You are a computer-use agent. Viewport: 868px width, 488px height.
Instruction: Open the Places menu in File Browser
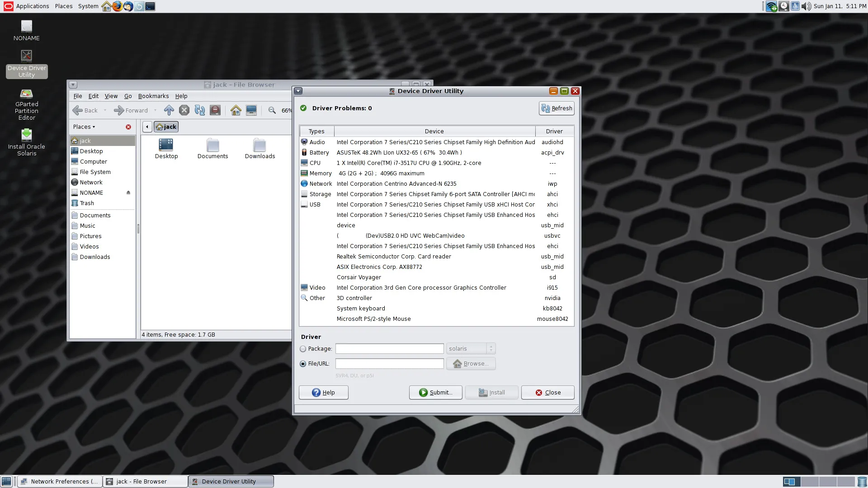pos(84,127)
